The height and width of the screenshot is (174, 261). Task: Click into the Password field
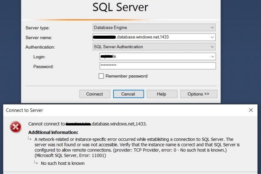[157, 66]
